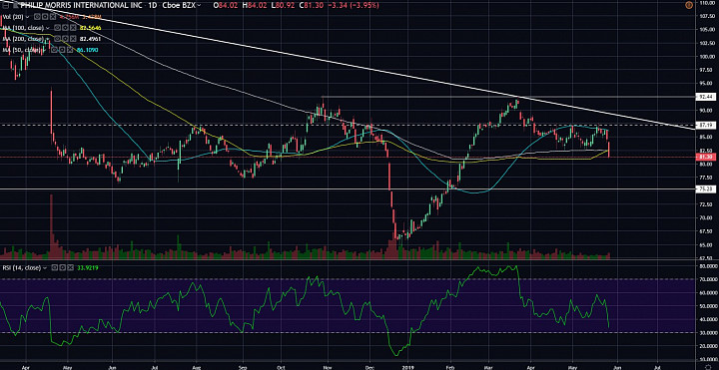Remove the Vol (20) indicator

pyautogui.click(x=53, y=17)
